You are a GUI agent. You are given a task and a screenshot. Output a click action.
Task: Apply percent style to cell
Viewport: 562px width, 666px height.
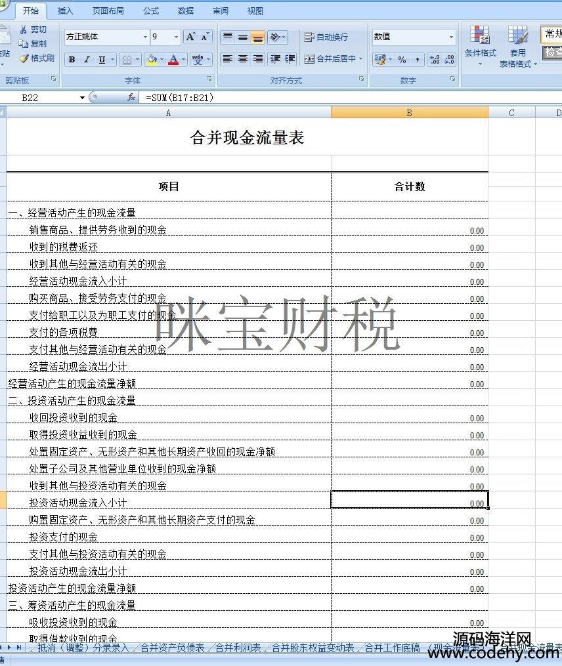coord(402,60)
